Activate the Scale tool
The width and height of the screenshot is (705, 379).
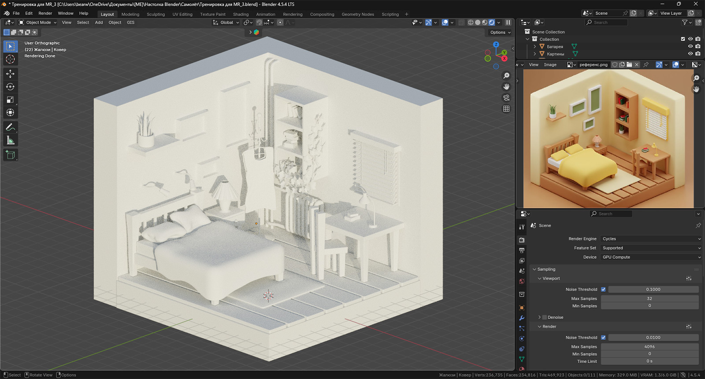pos(10,100)
